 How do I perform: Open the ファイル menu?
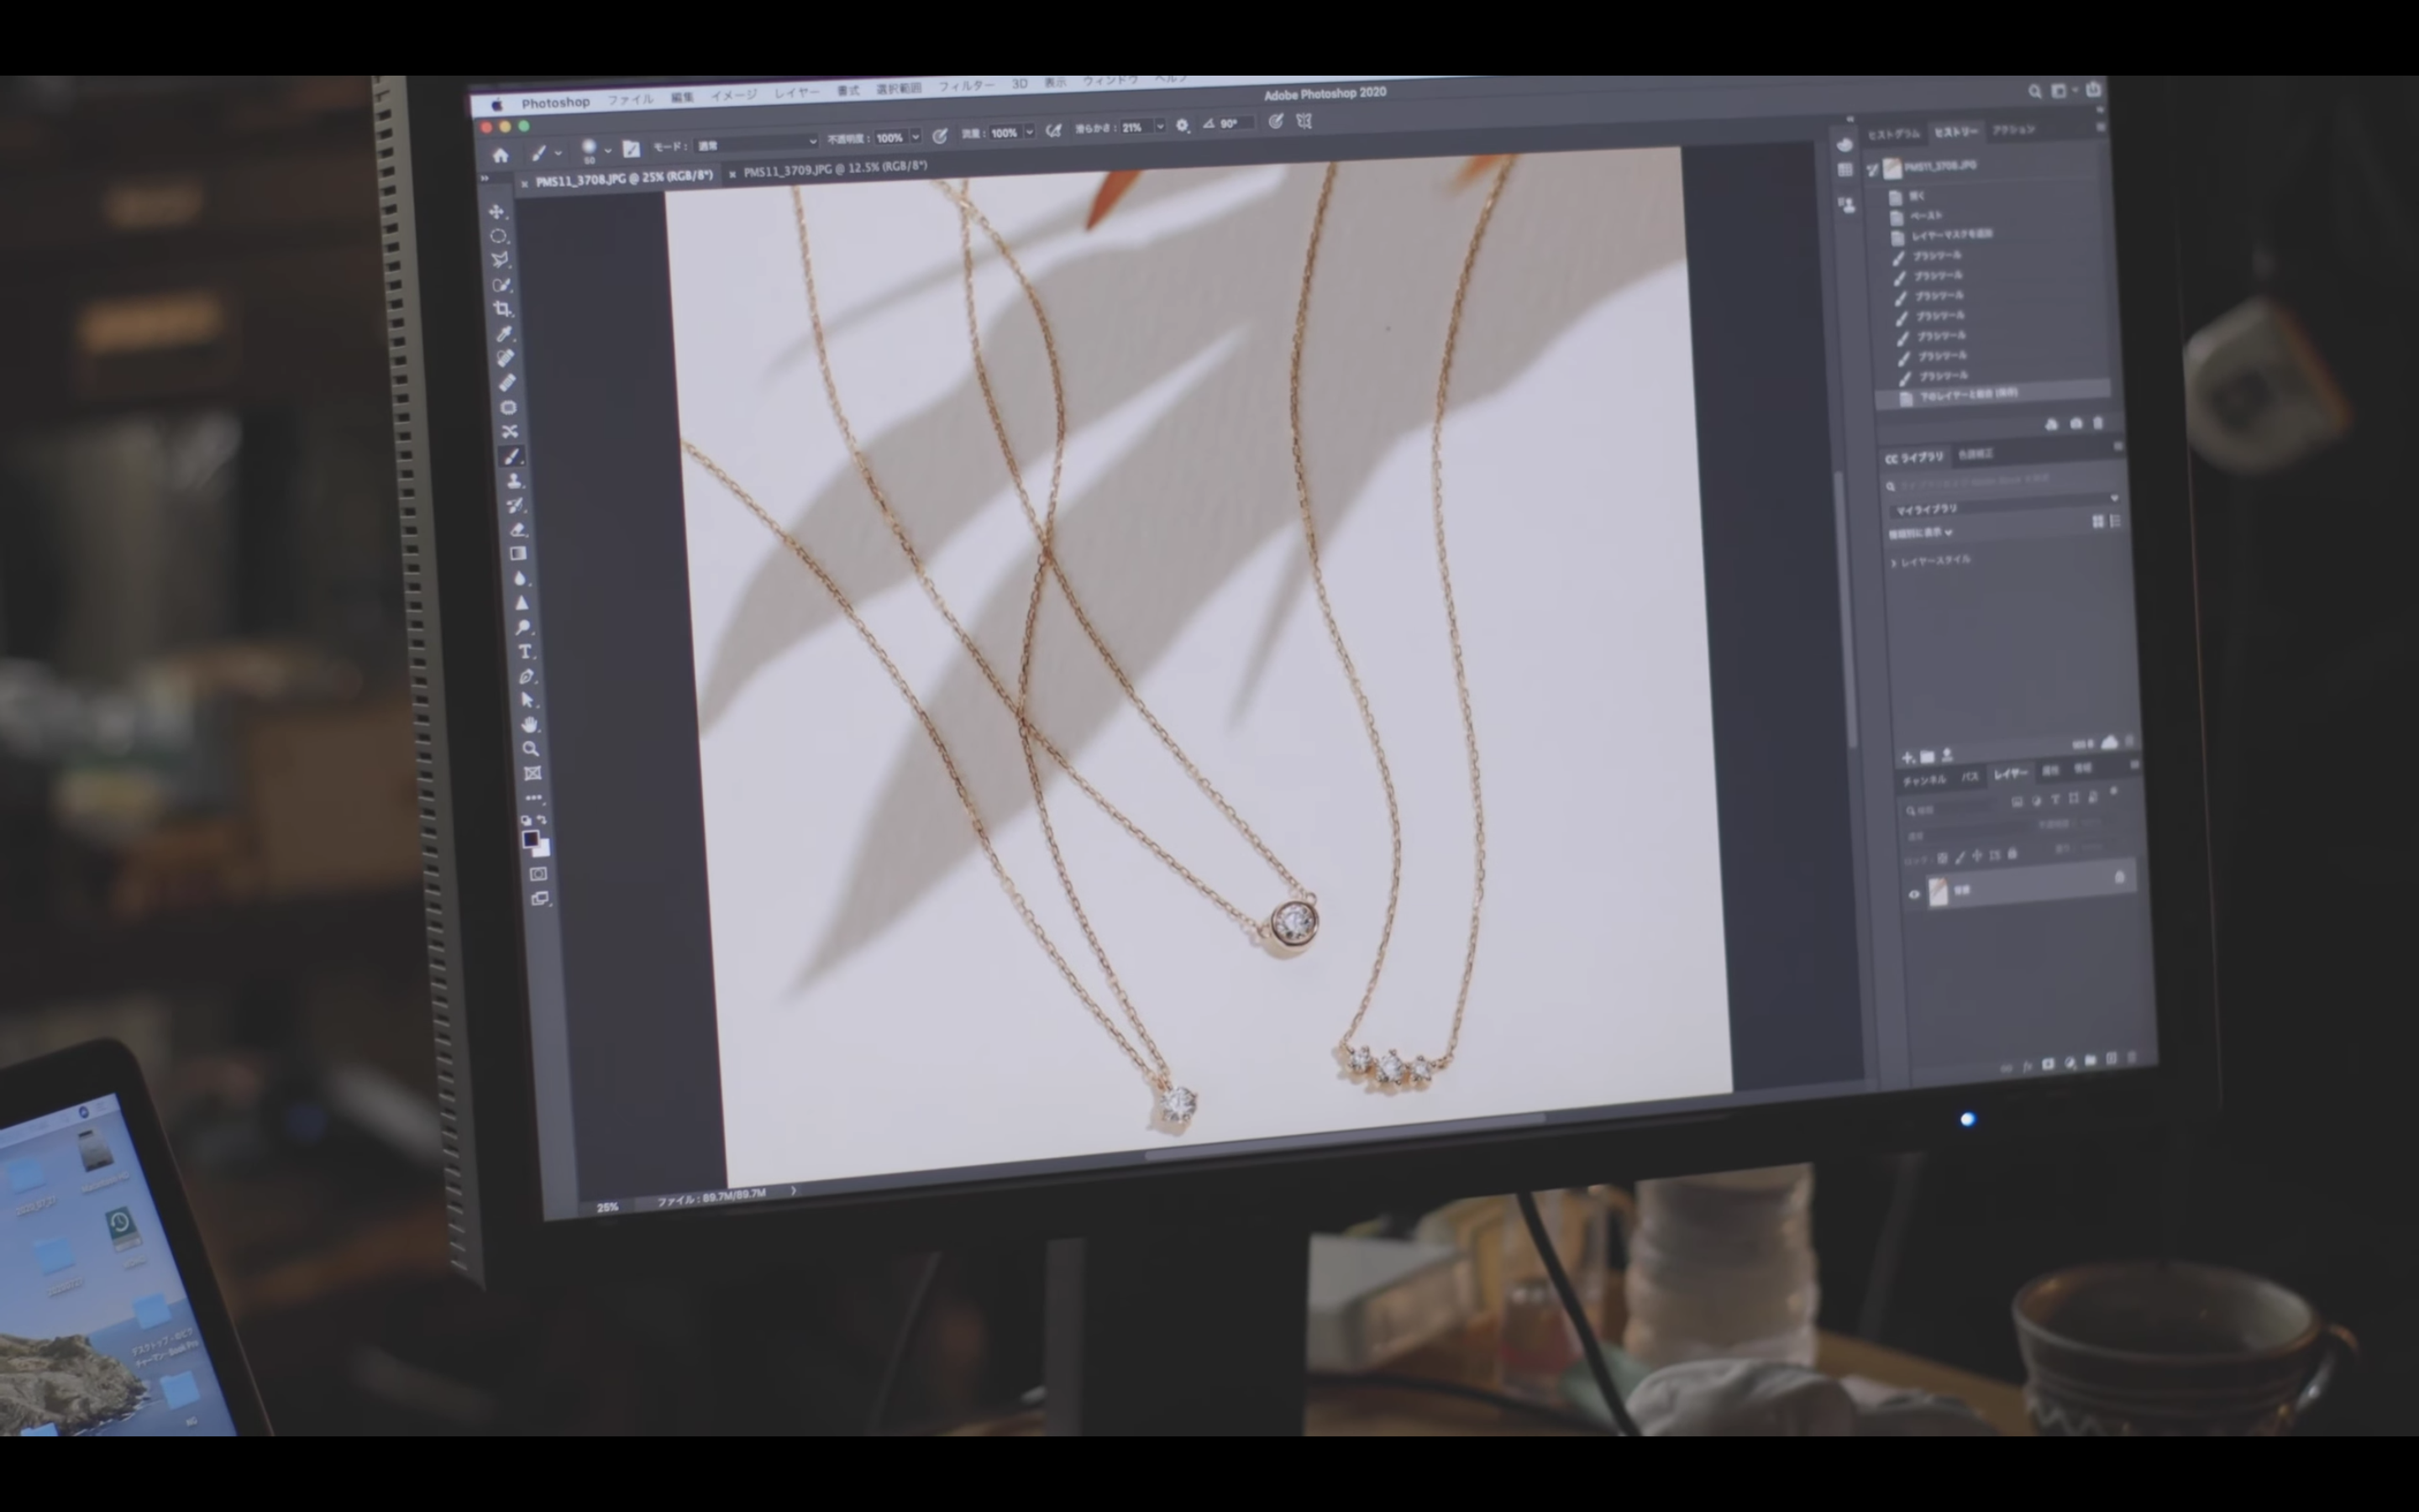point(631,99)
